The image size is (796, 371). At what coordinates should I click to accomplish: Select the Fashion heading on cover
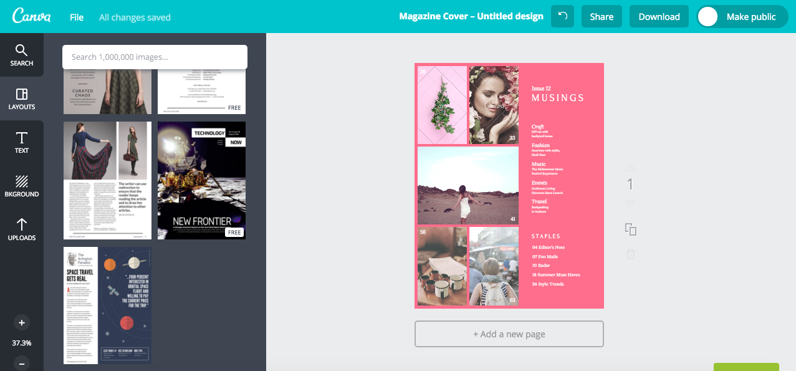tap(540, 146)
